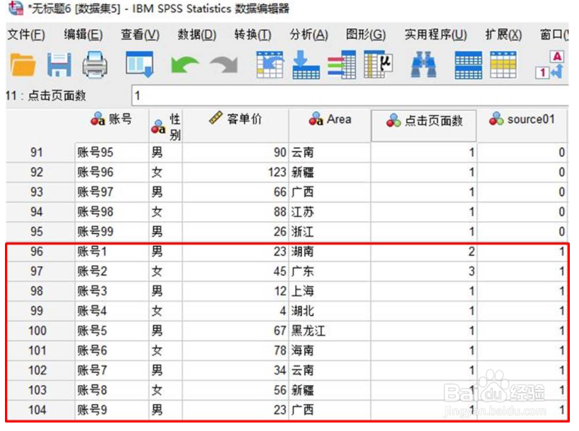The image size is (579, 431).
Task: Click the Save floppy disk icon
Action: (59, 65)
